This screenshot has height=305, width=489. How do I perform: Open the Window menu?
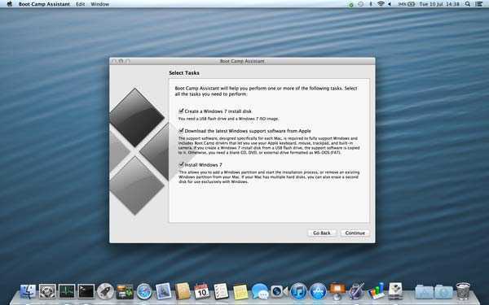pyautogui.click(x=99, y=4)
